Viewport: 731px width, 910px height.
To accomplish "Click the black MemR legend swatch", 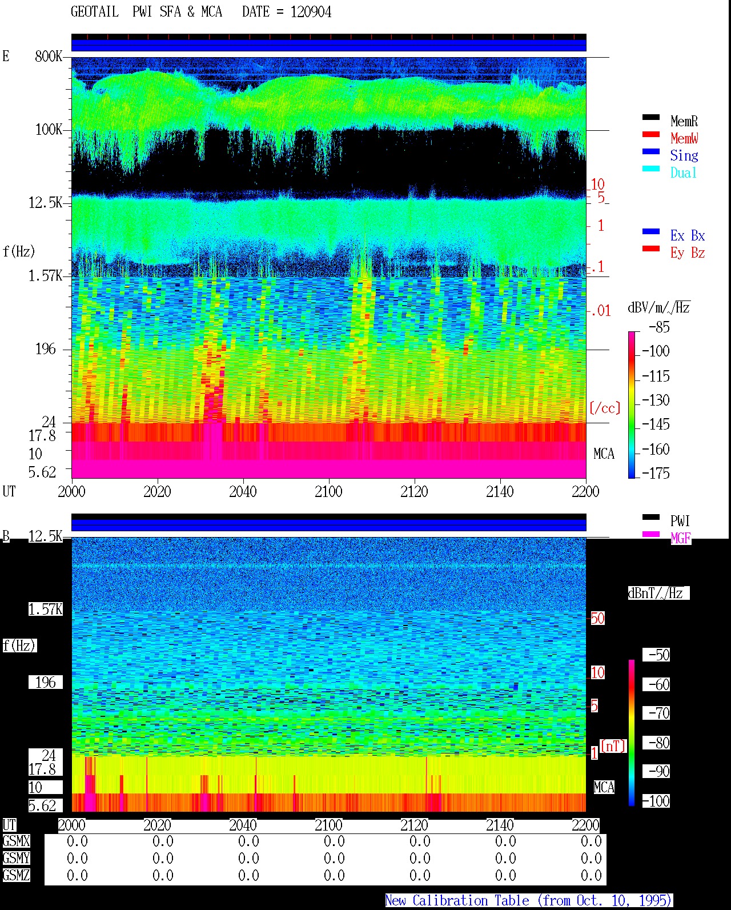I will click(x=651, y=118).
